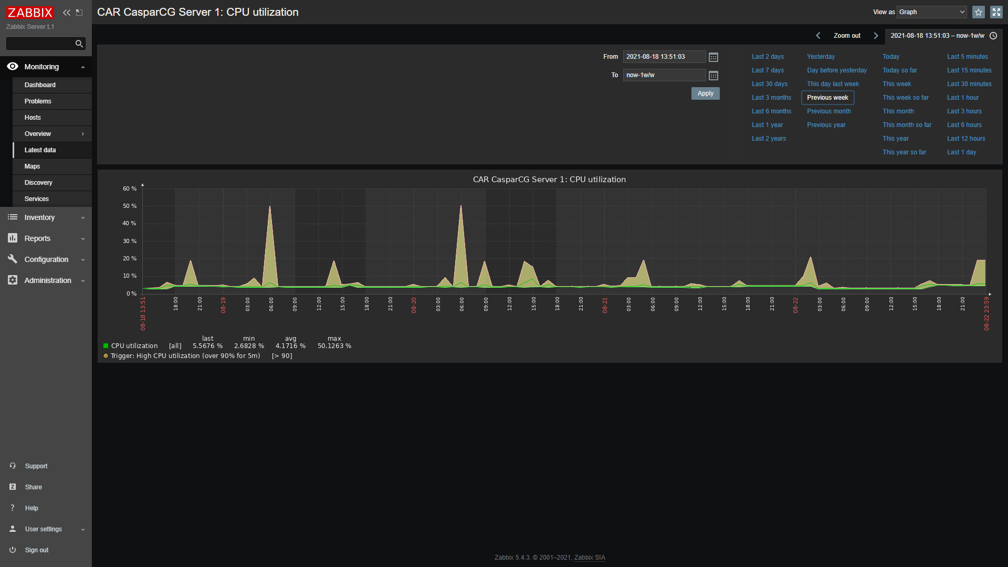The height and width of the screenshot is (567, 1008).
Task: Click the Help question mark icon
Action: [13, 508]
